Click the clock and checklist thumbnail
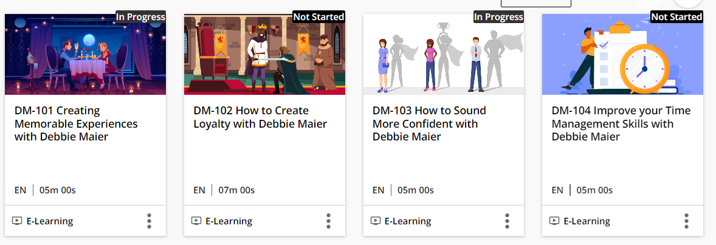This screenshot has width=716, height=245. 622,54
